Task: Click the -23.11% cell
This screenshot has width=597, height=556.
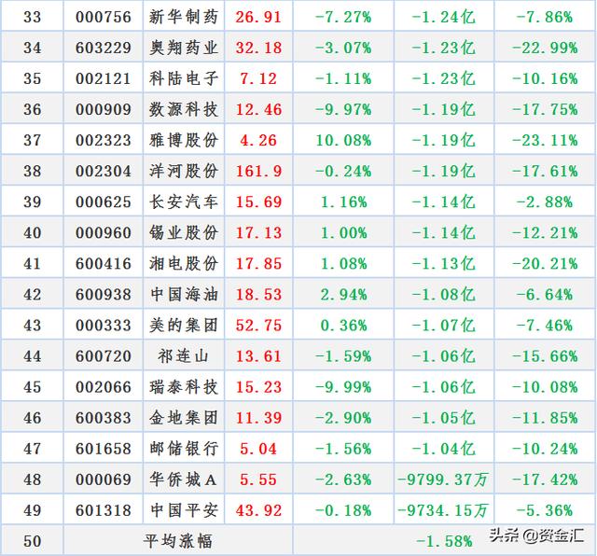Action: click(x=545, y=141)
